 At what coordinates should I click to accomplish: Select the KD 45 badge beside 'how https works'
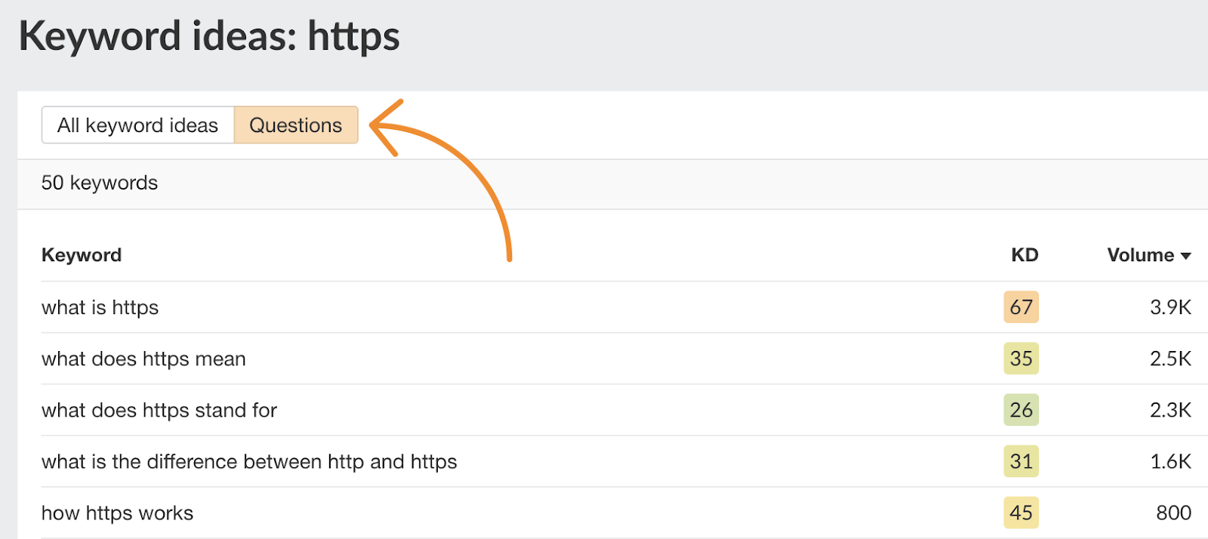tap(1021, 513)
